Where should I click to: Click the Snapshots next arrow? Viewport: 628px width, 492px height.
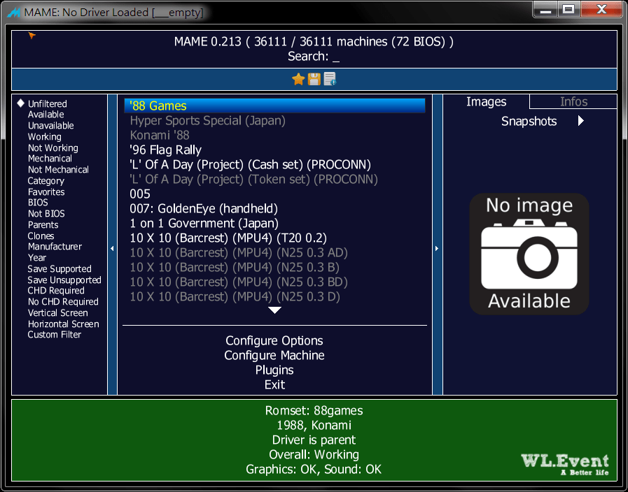tap(580, 121)
